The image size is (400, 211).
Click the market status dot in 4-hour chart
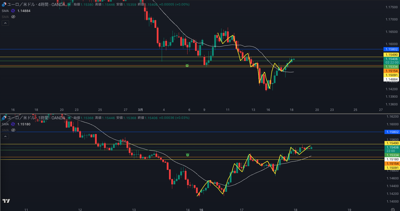(69, 4)
